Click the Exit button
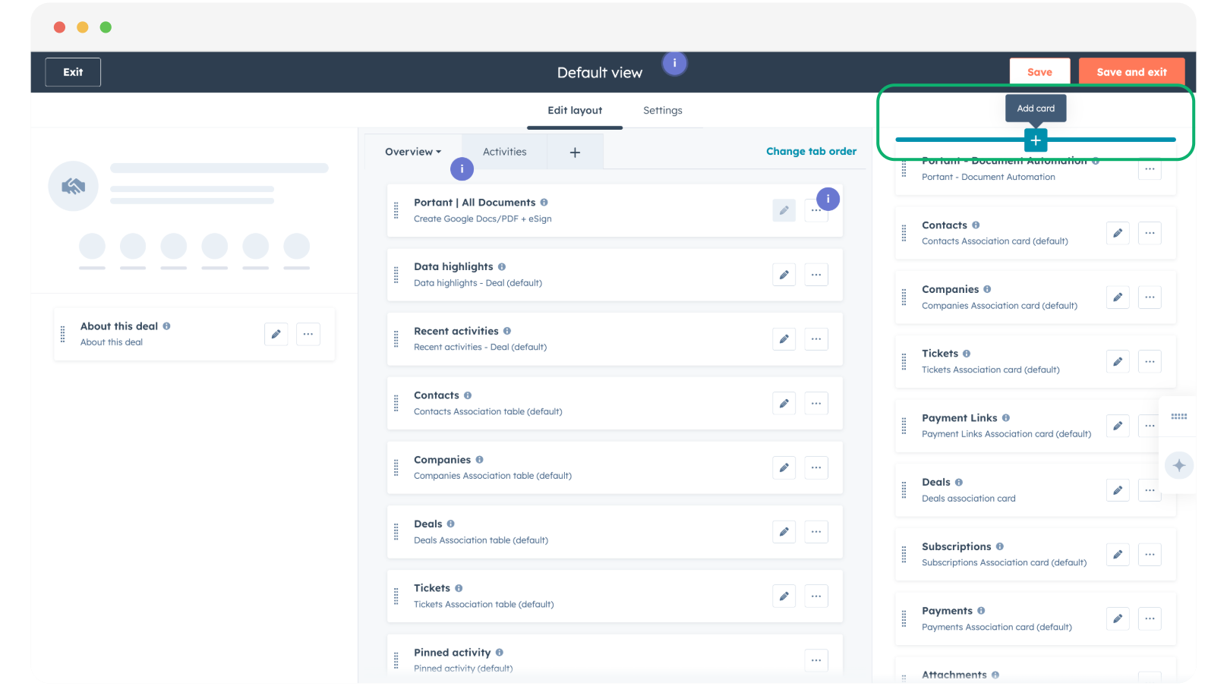The image size is (1227, 686). click(73, 72)
